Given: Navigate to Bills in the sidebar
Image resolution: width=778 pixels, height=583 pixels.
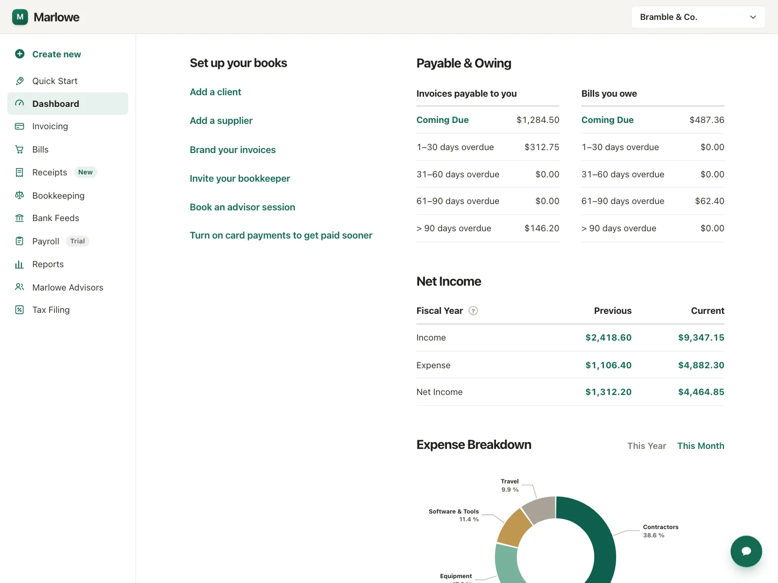Looking at the screenshot, I should (68, 150).
